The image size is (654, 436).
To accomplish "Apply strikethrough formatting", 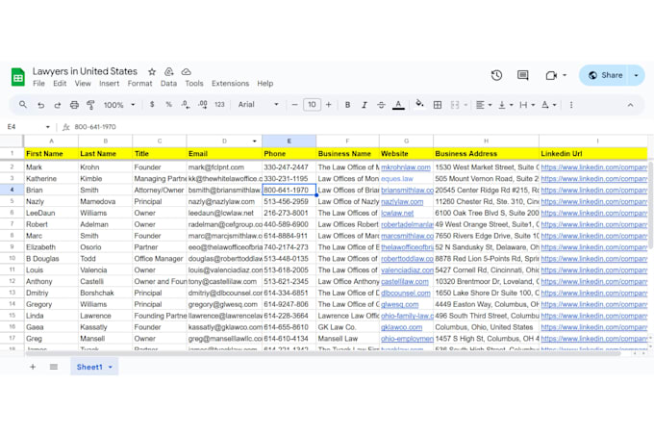I will (381, 105).
